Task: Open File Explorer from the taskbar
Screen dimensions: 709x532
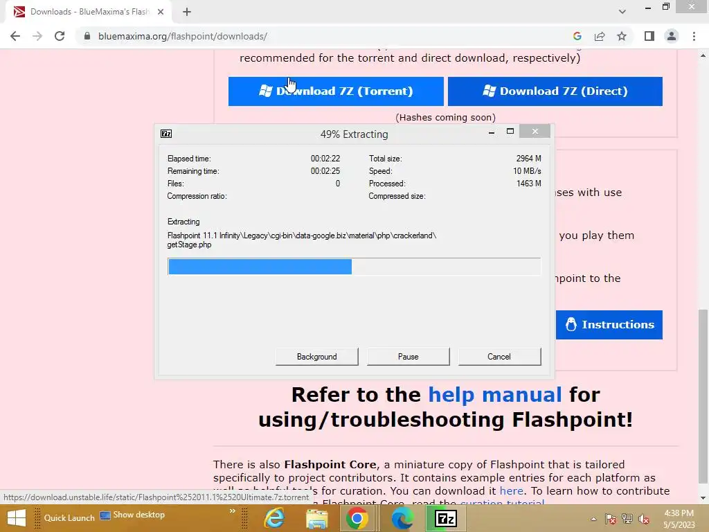Action: (x=317, y=518)
